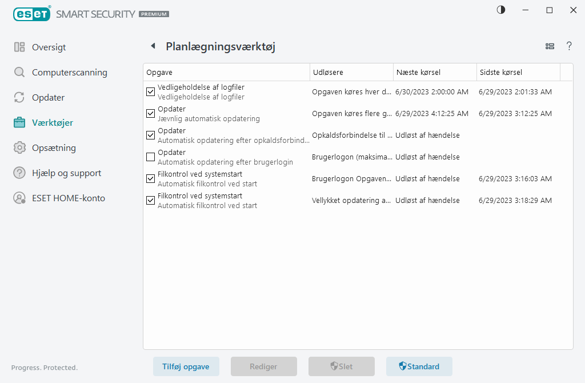Click the Opdater refresh icon in sidebar
This screenshot has width=585, height=383.
pyautogui.click(x=19, y=98)
